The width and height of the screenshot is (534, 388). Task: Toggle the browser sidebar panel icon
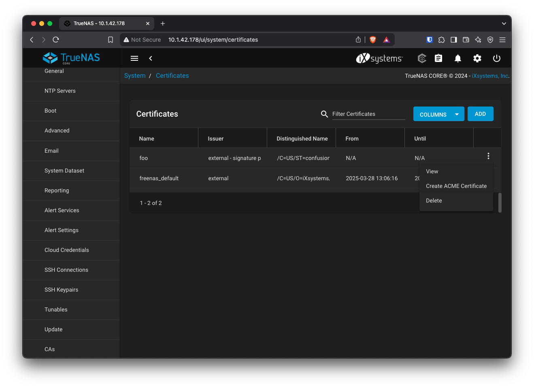pos(454,40)
